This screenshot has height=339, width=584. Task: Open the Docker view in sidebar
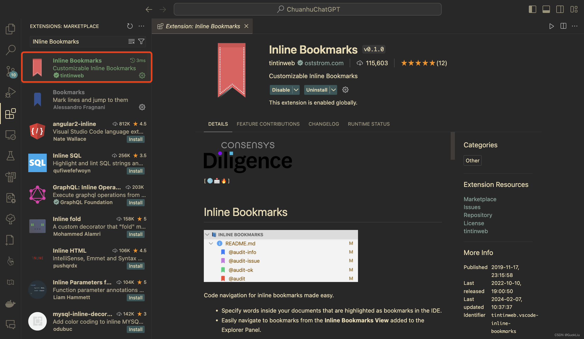point(10,304)
